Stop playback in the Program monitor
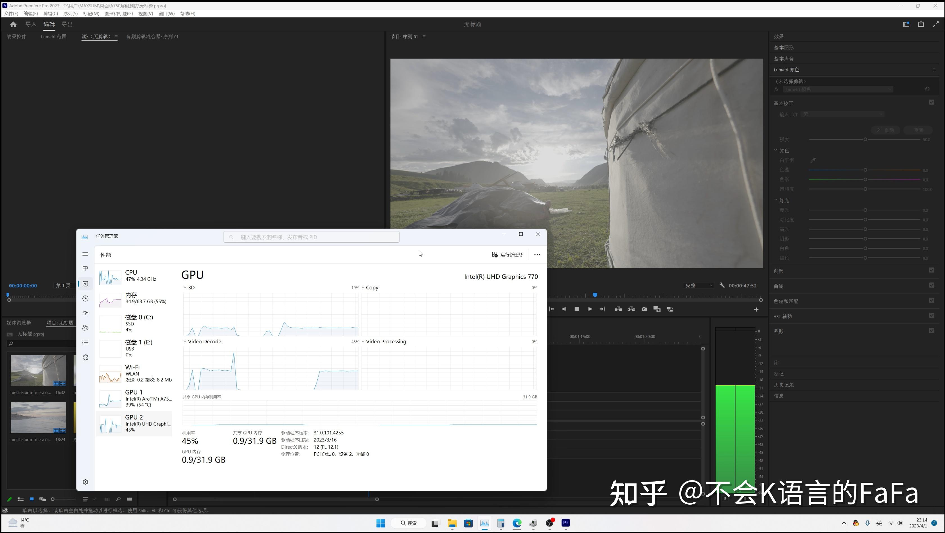This screenshot has width=945, height=533. pyautogui.click(x=576, y=309)
